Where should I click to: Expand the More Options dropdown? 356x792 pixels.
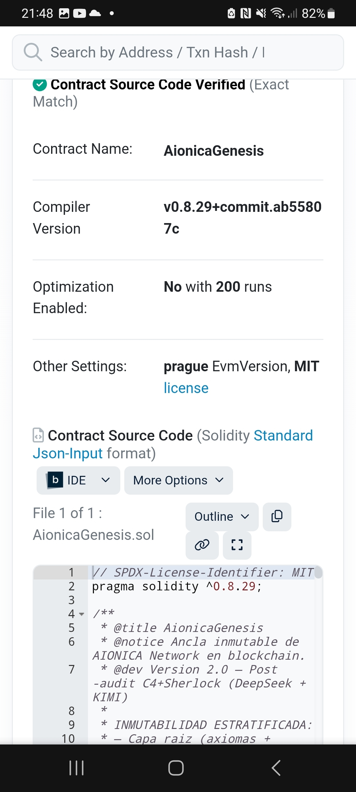pyautogui.click(x=178, y=480)
